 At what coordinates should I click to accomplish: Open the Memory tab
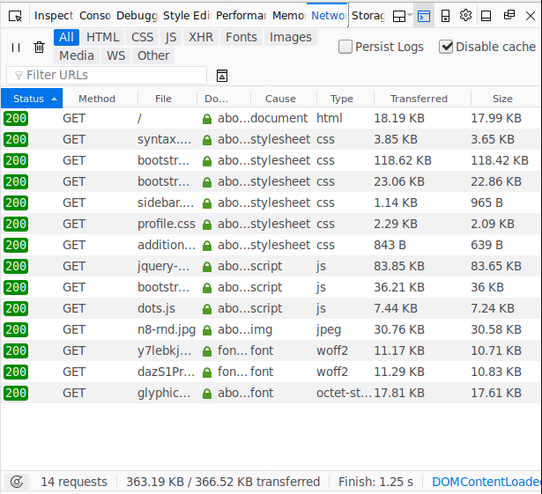[x=289, y=16]
